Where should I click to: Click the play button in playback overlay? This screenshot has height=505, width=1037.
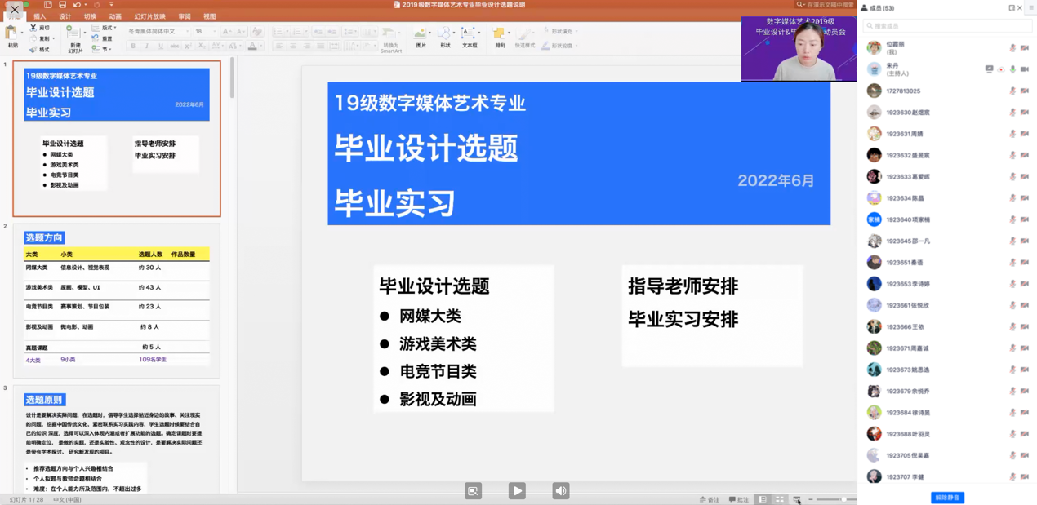(x=517, y=490)
